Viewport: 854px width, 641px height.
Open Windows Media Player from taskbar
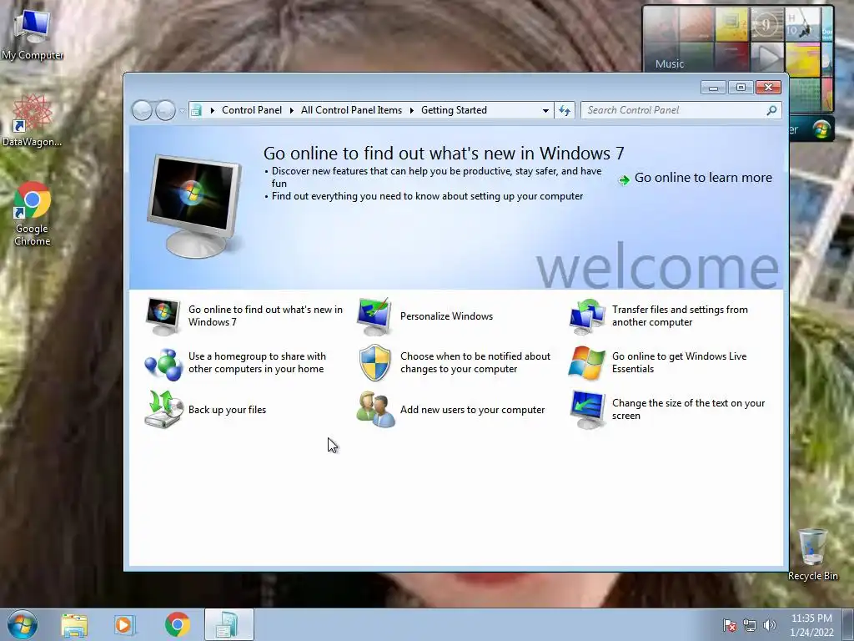point(124,625)
